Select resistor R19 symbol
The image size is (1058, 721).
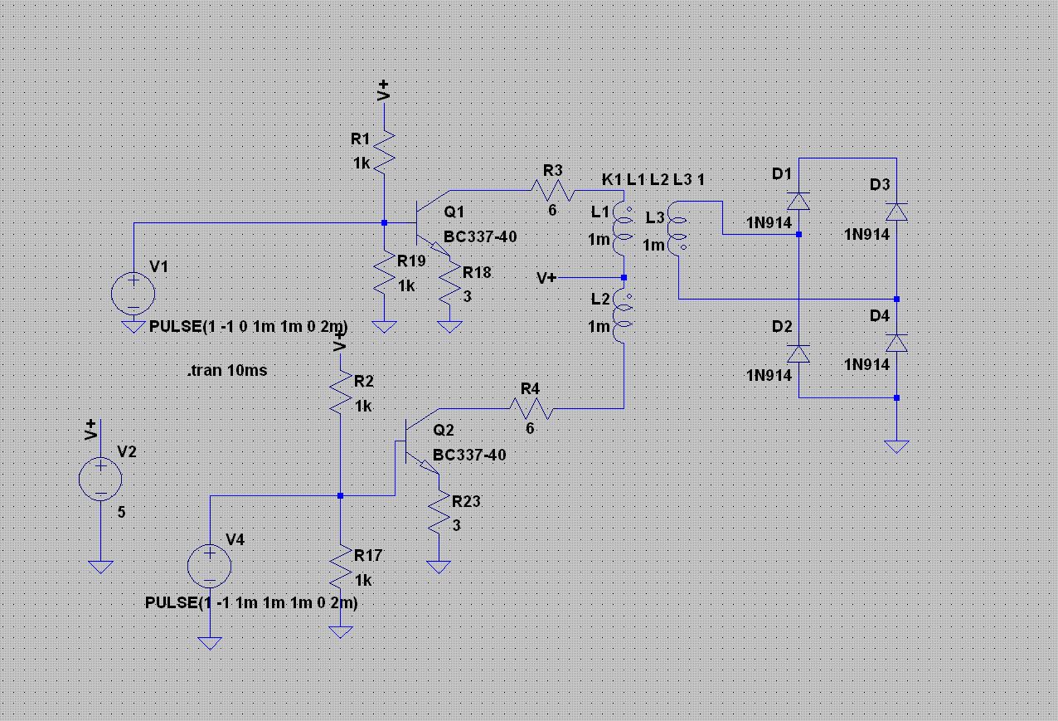(383, 271)
